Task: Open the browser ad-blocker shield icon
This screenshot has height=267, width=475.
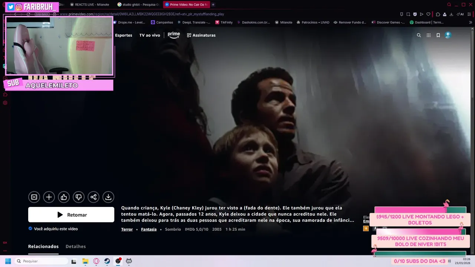Action: (x=415, y=14)
